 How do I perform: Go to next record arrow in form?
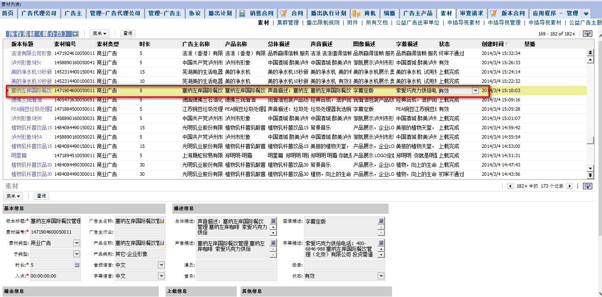(569, 186)
